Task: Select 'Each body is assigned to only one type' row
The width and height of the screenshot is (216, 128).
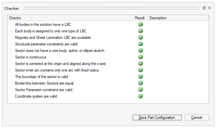Action: click(x=51, y=31)
